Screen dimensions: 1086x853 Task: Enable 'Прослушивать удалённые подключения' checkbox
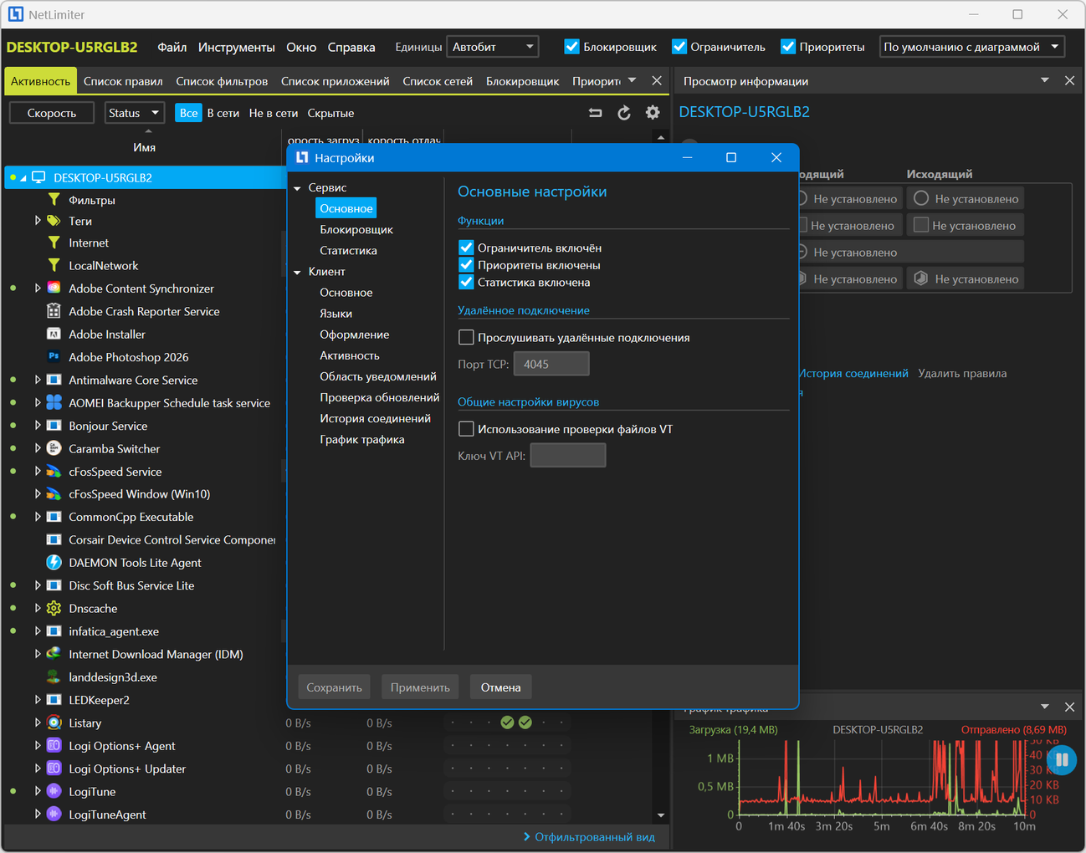467,338
